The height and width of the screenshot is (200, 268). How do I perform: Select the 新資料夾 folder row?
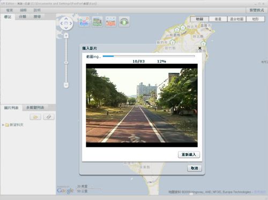(x=28, y=125)
